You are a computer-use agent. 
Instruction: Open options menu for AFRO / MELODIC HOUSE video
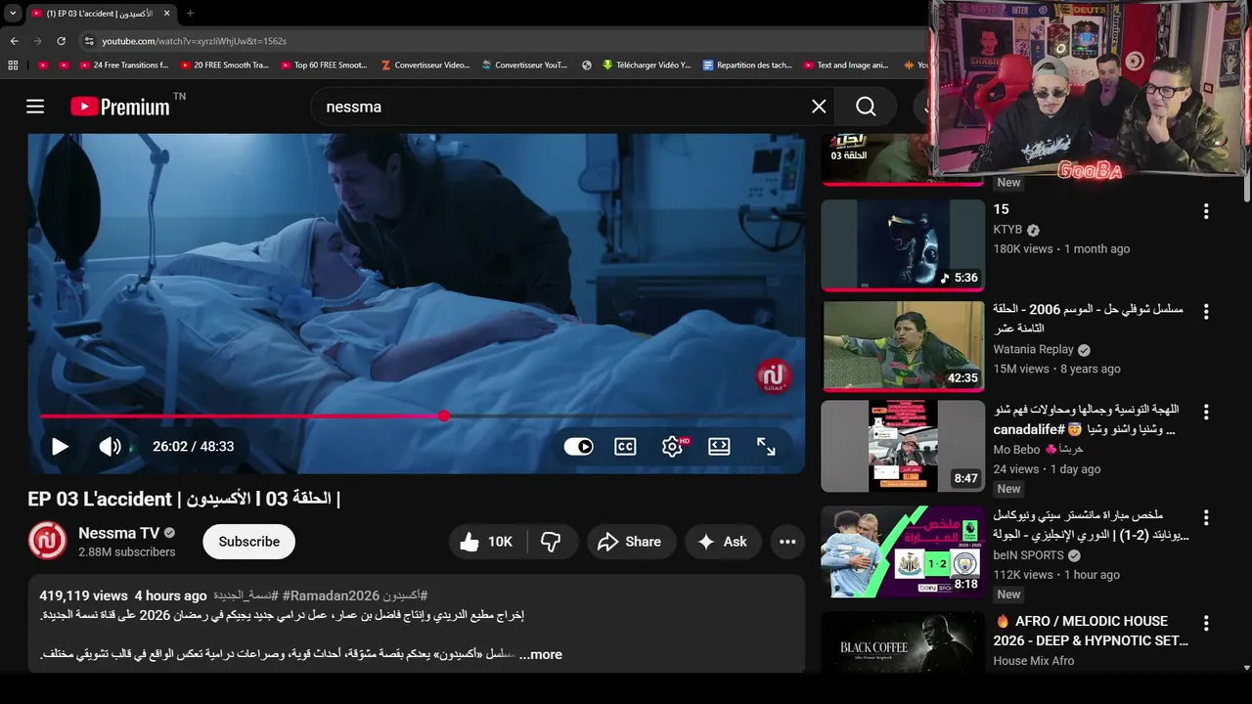pos(1206,623)
